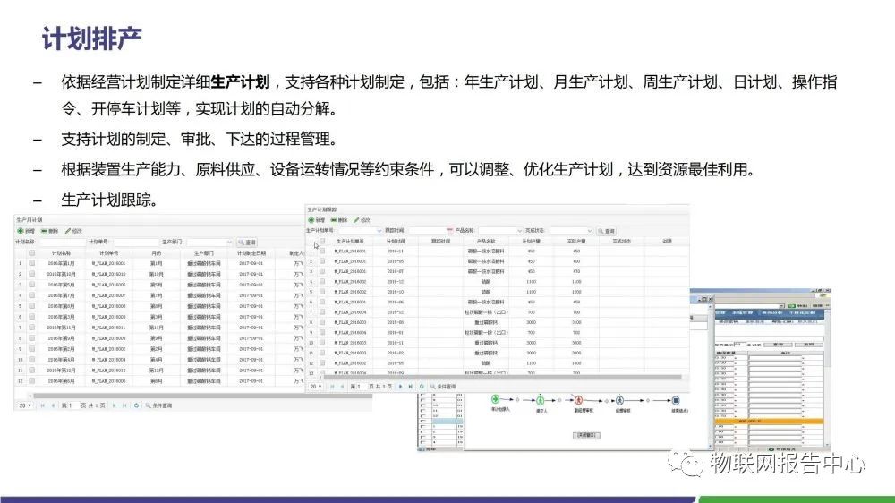The height and width of the screenshot is (503, 895).
Task: Click the refresh icon in 生产月计划 pager
Action: [136, 405]
